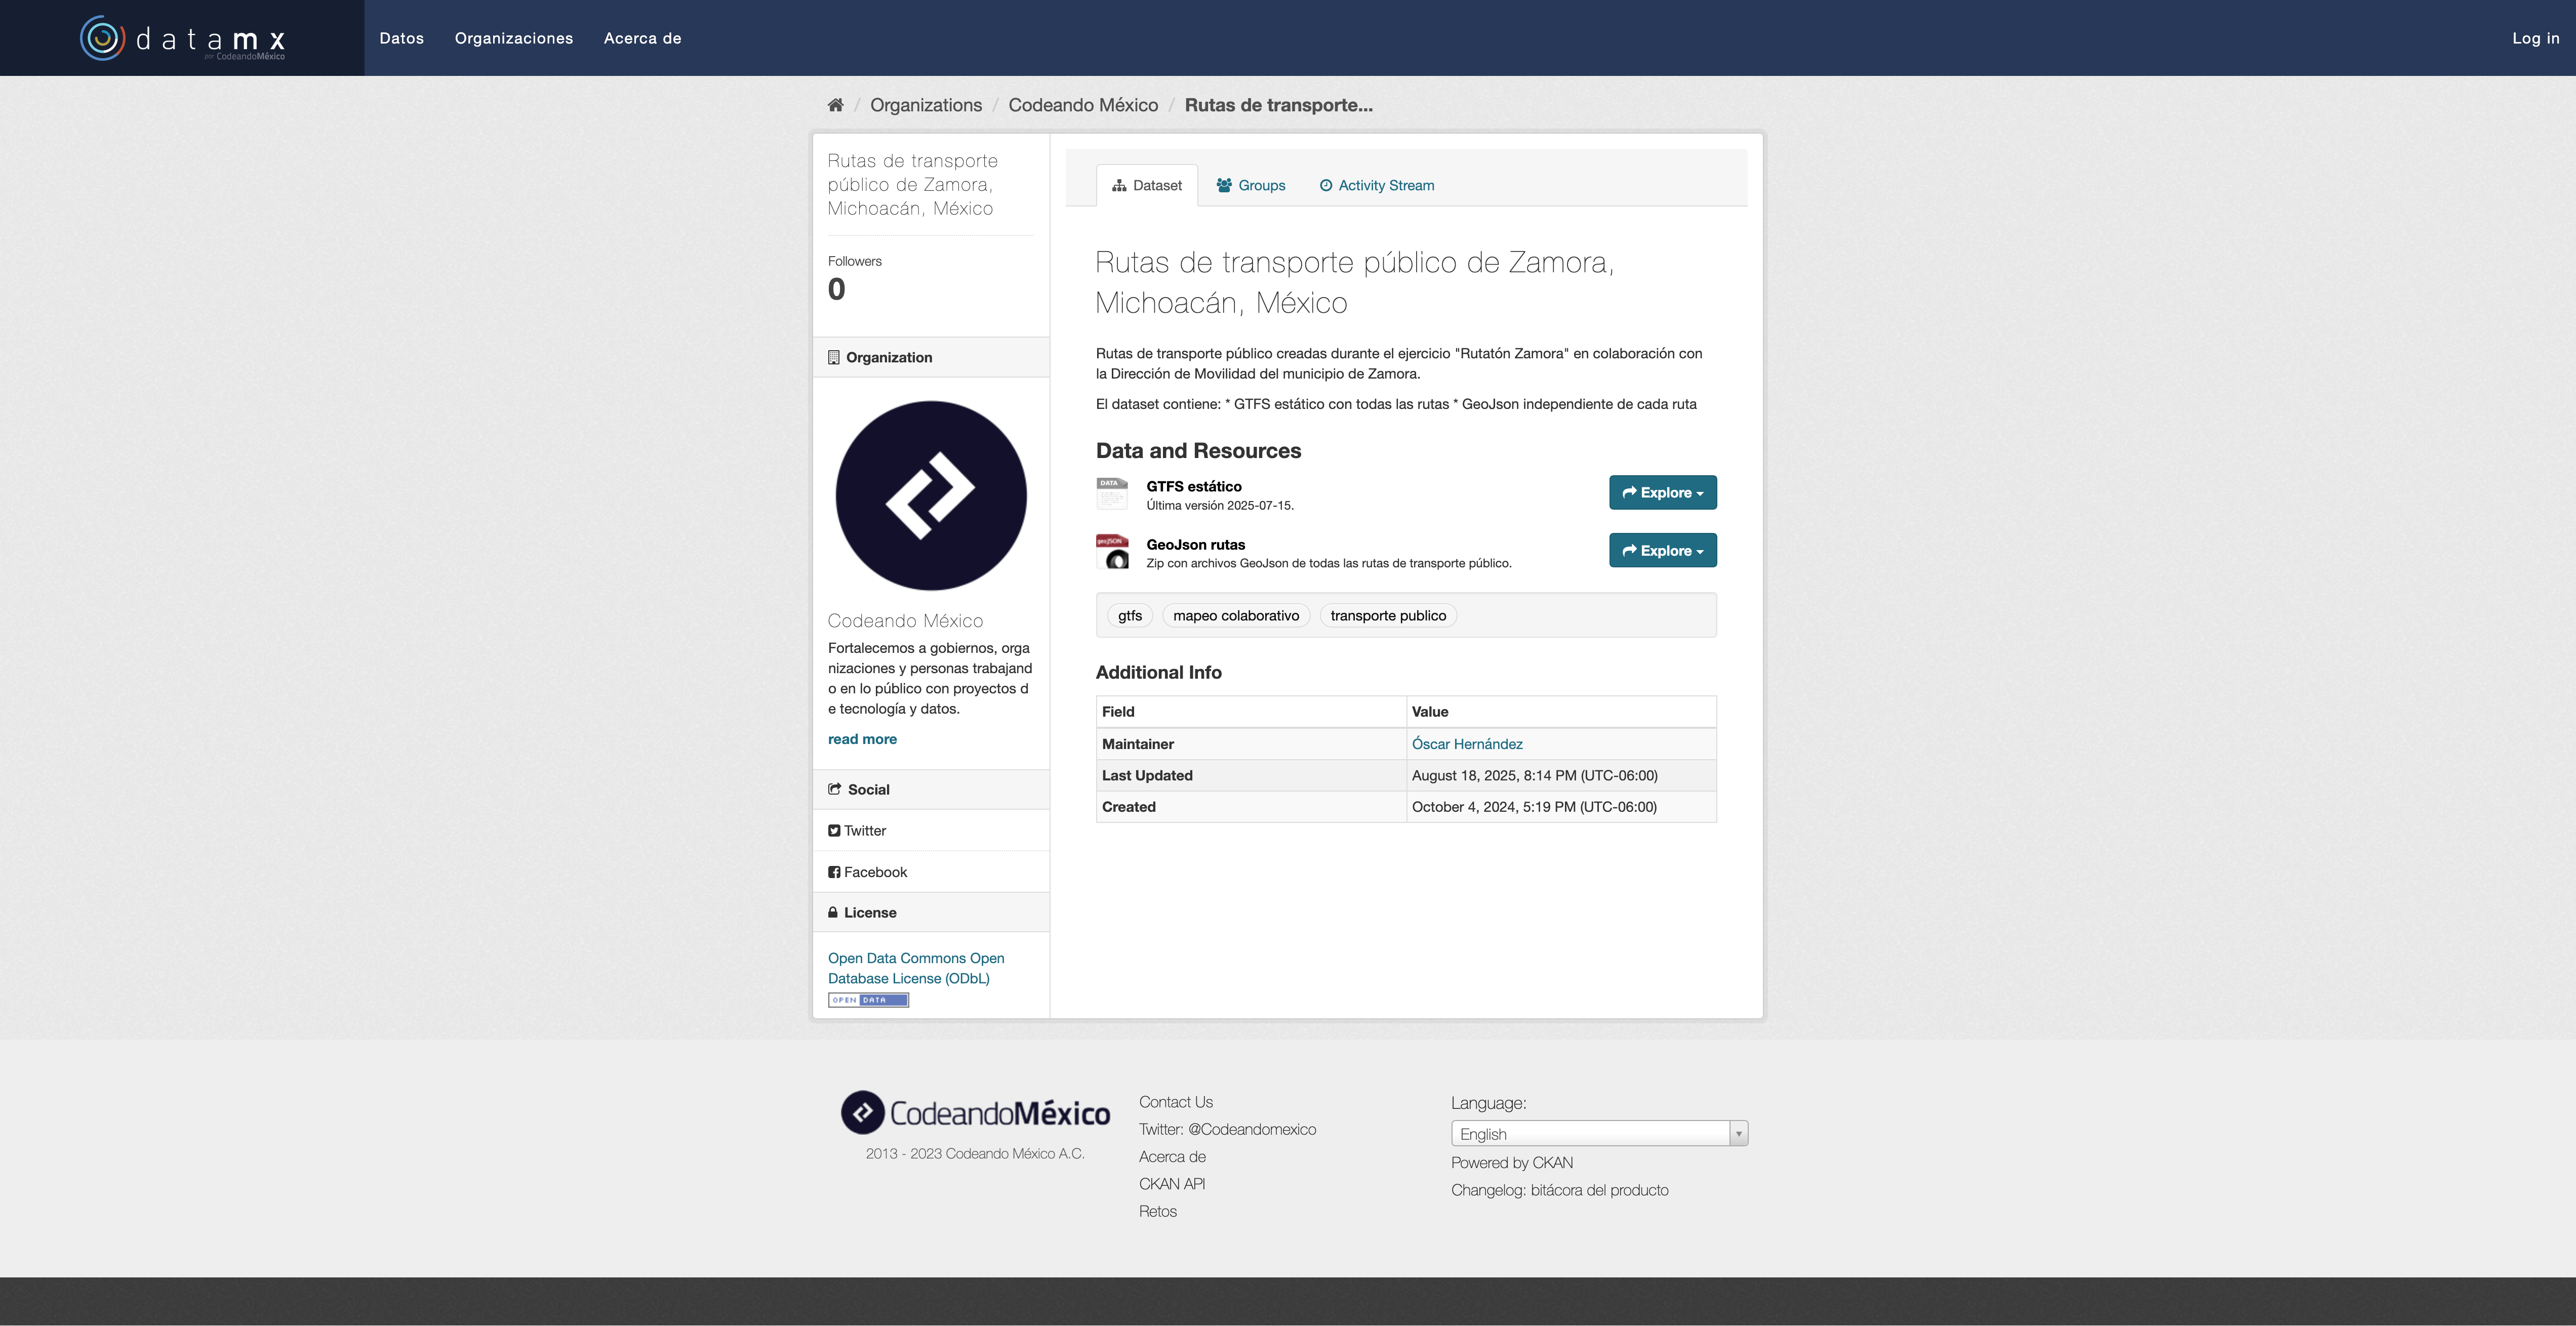Viewport: 2576px width, 1326px height.
Task: Click read more under Codeando México
Action: pyautogui.click(x=862, y=739)
